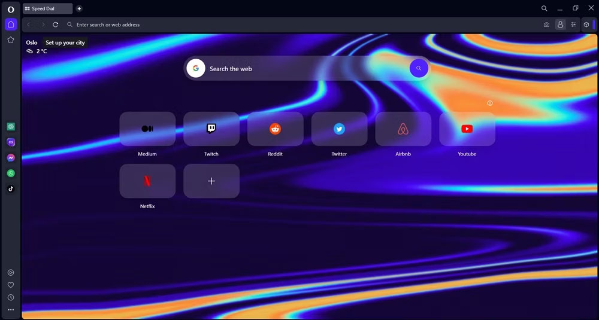
Task: Open TikTok from the sidebar
Action: coord(11,188)
